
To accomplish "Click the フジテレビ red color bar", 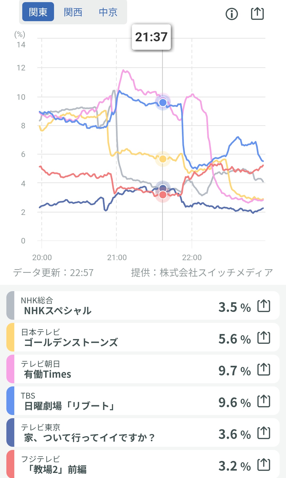I will point(10,464).
